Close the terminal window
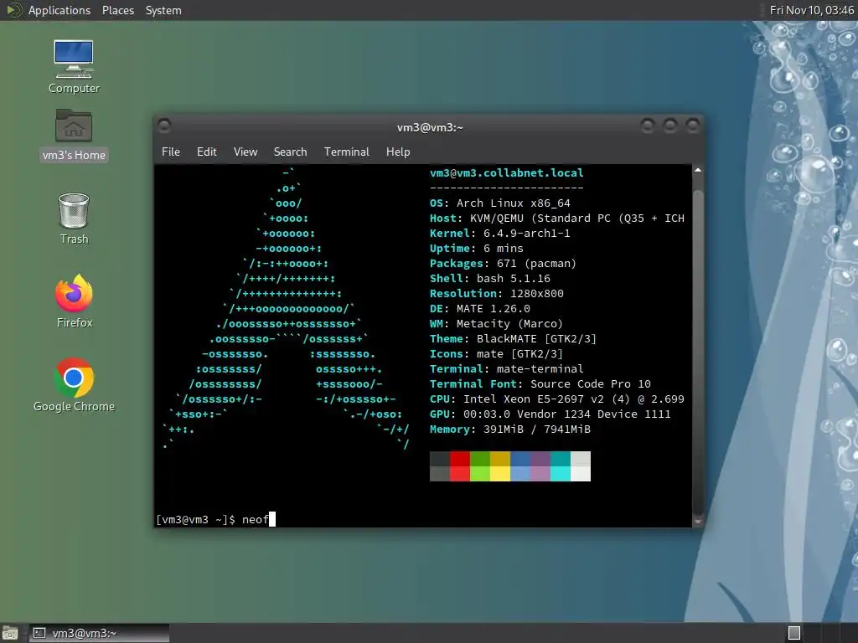858x643 pixels. click(693, 126)
